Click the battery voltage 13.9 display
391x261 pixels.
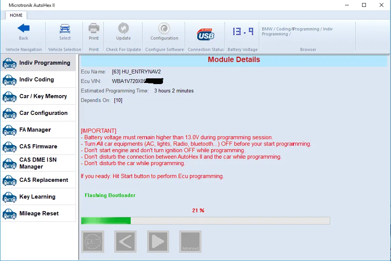point(243,32)
